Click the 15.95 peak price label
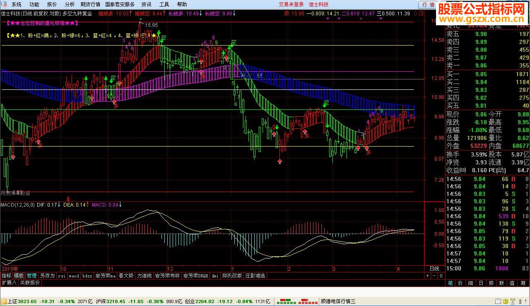This screenshot has width=530, height=306. coord(151,25)
